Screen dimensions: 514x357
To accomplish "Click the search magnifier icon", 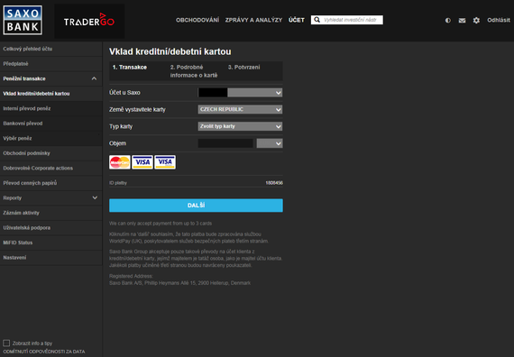I will click(317, 20).
